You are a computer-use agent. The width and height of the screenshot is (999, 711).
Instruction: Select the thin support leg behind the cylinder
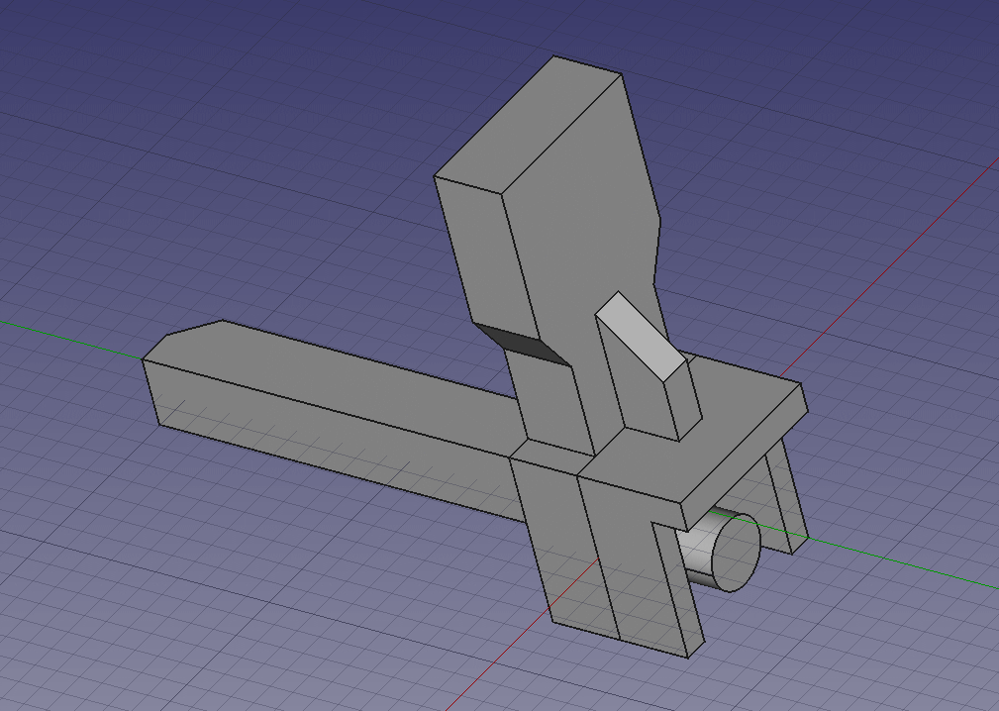pos(785,497)
